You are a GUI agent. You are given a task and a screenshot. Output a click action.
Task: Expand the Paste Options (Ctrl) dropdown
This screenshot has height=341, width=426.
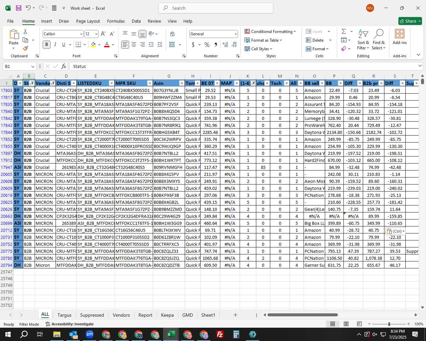403,231
